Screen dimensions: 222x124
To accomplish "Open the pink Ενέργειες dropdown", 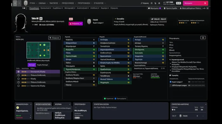I will pos(75,24).
